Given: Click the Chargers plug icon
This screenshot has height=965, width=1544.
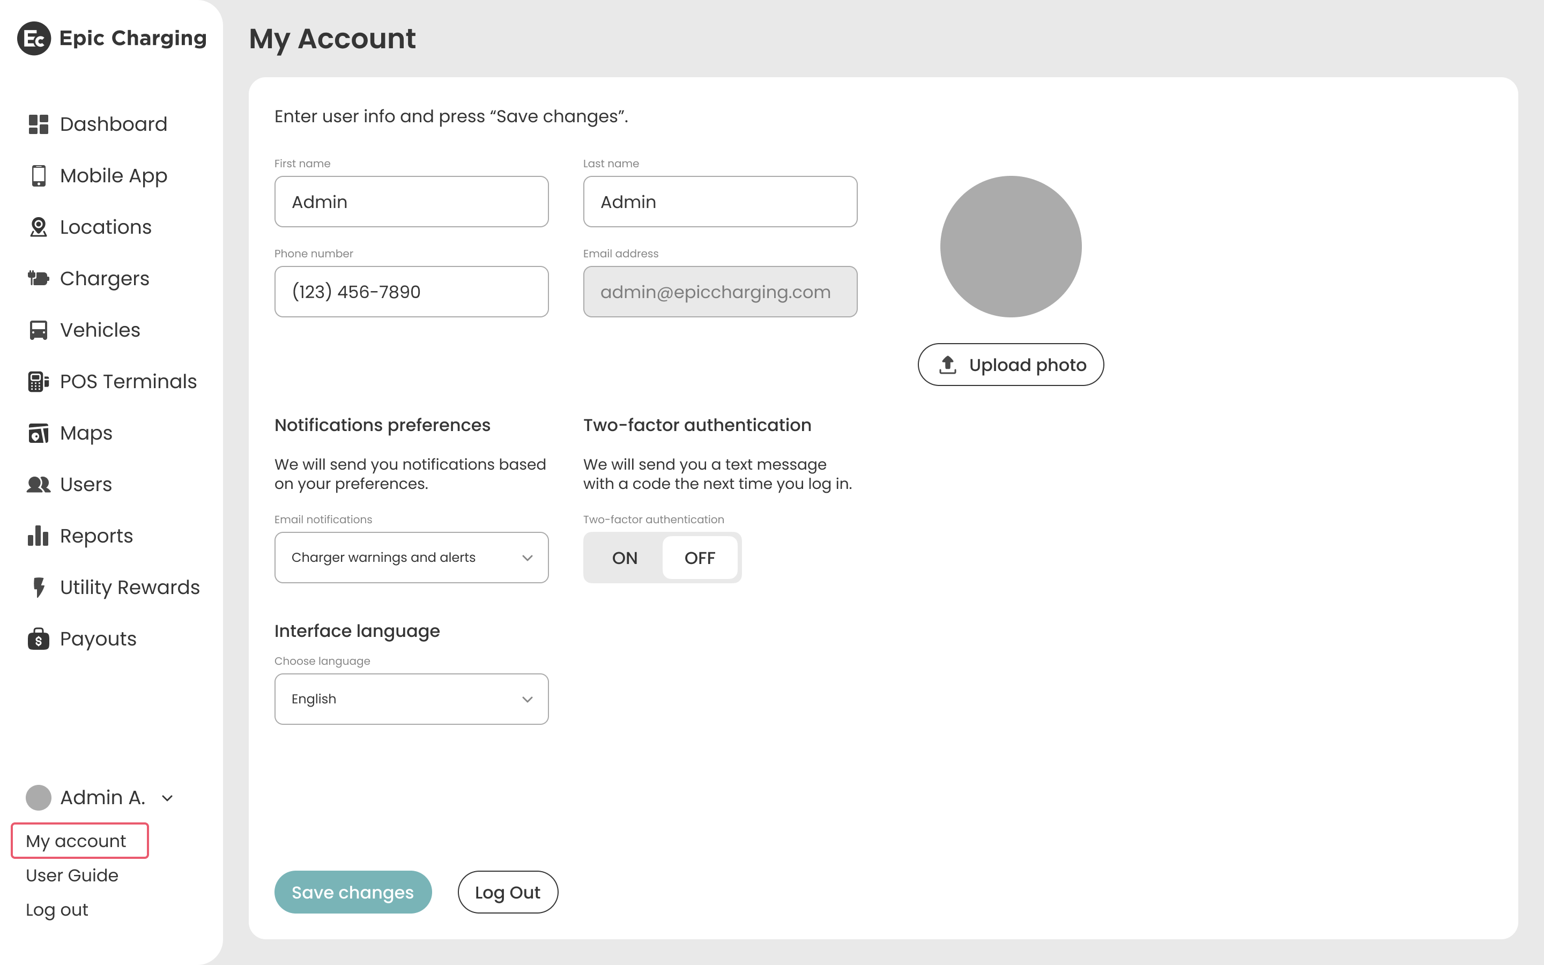Looking at the screenshot, I should pyautogui.click(x=38, y=278).
